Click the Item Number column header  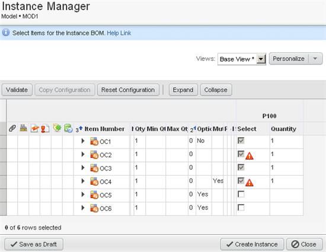pyautogui.click(x=104, y=129)
